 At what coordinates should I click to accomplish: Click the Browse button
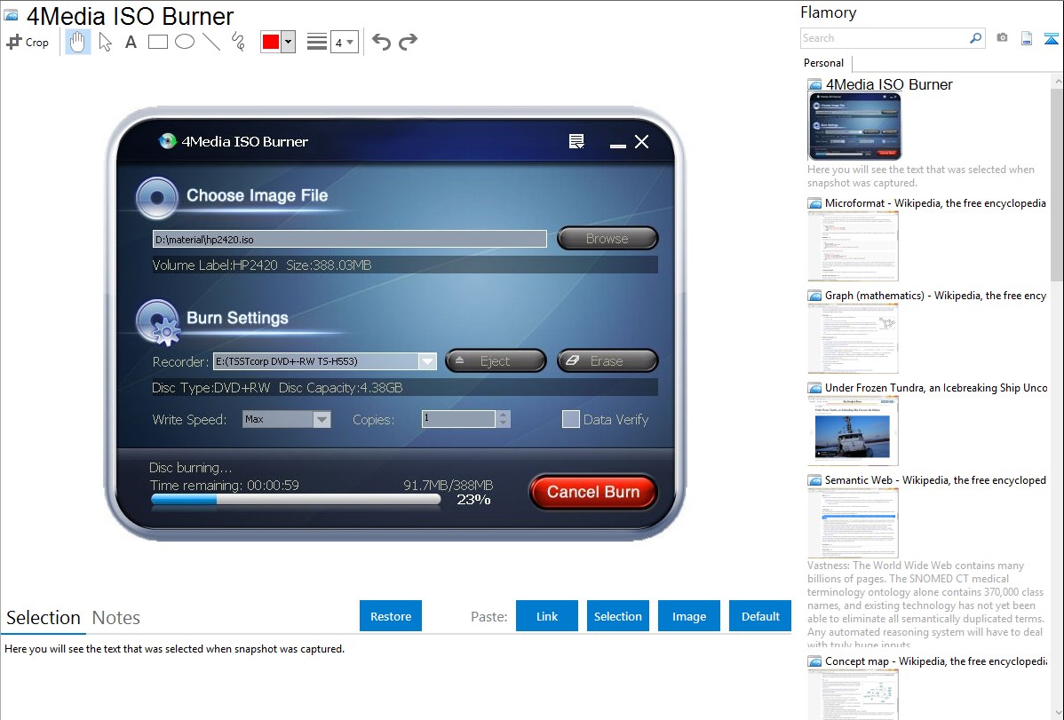(x=607, y=238)
